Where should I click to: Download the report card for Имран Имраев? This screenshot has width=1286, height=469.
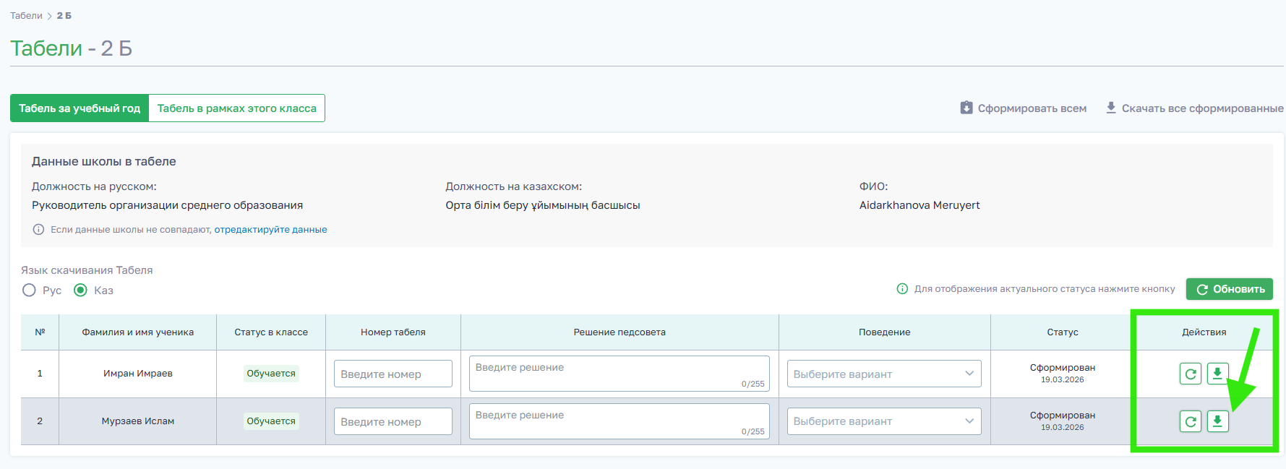point(1217,373)
